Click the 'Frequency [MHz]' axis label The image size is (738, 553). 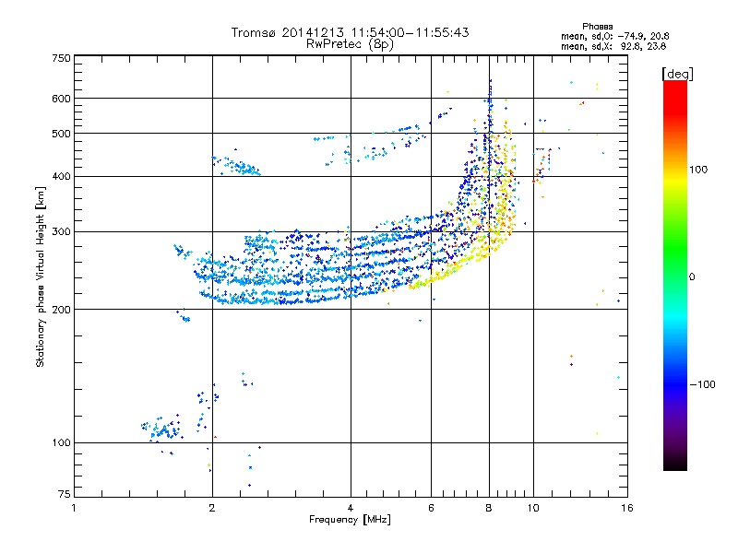(350, 520)
